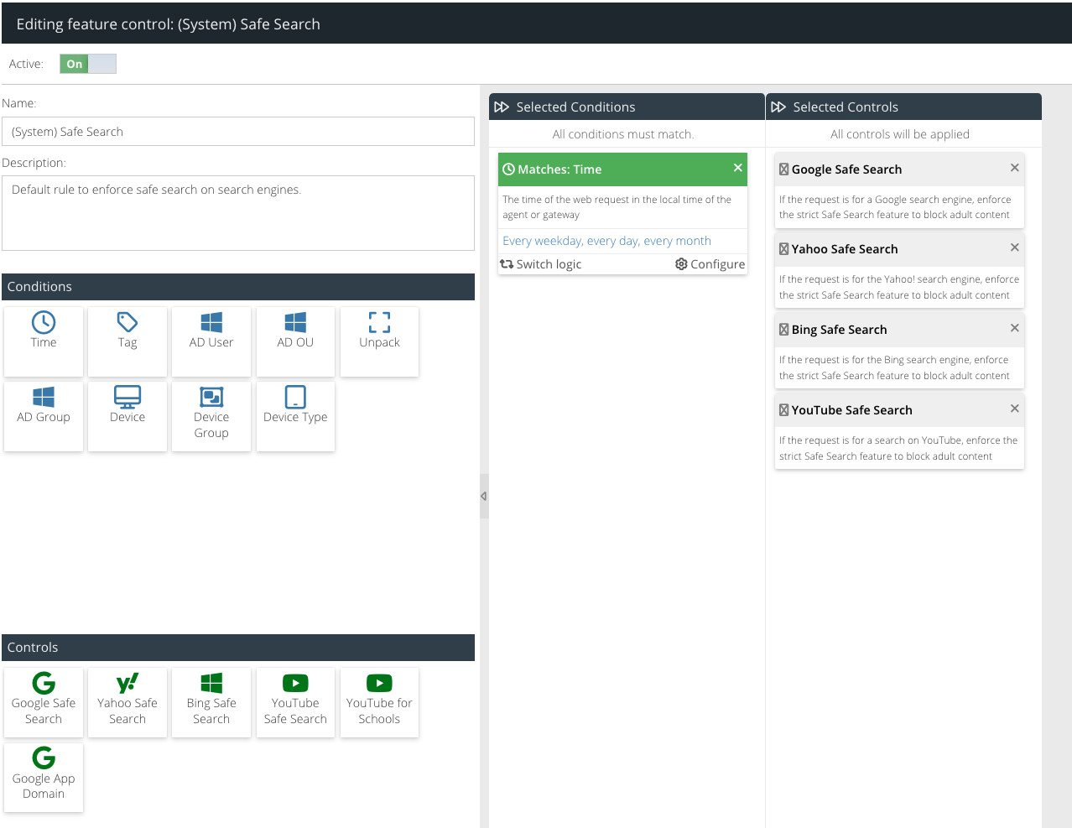Click the Selected Controls header icon
The image size is (1072, 828).
(778, 107)
